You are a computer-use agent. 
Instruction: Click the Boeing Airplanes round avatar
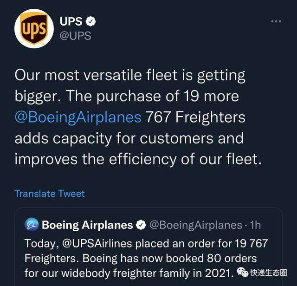32,225
